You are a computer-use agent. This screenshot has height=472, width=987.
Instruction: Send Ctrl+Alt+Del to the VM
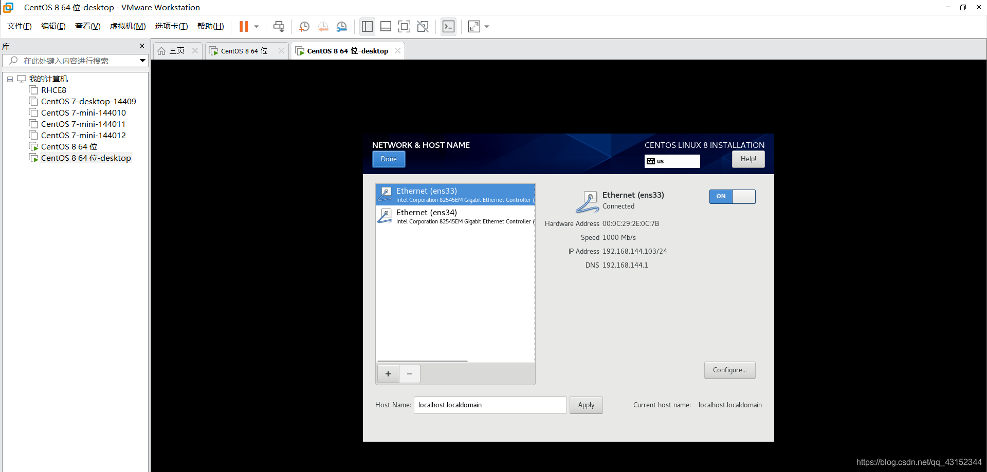tap(279, 27)
